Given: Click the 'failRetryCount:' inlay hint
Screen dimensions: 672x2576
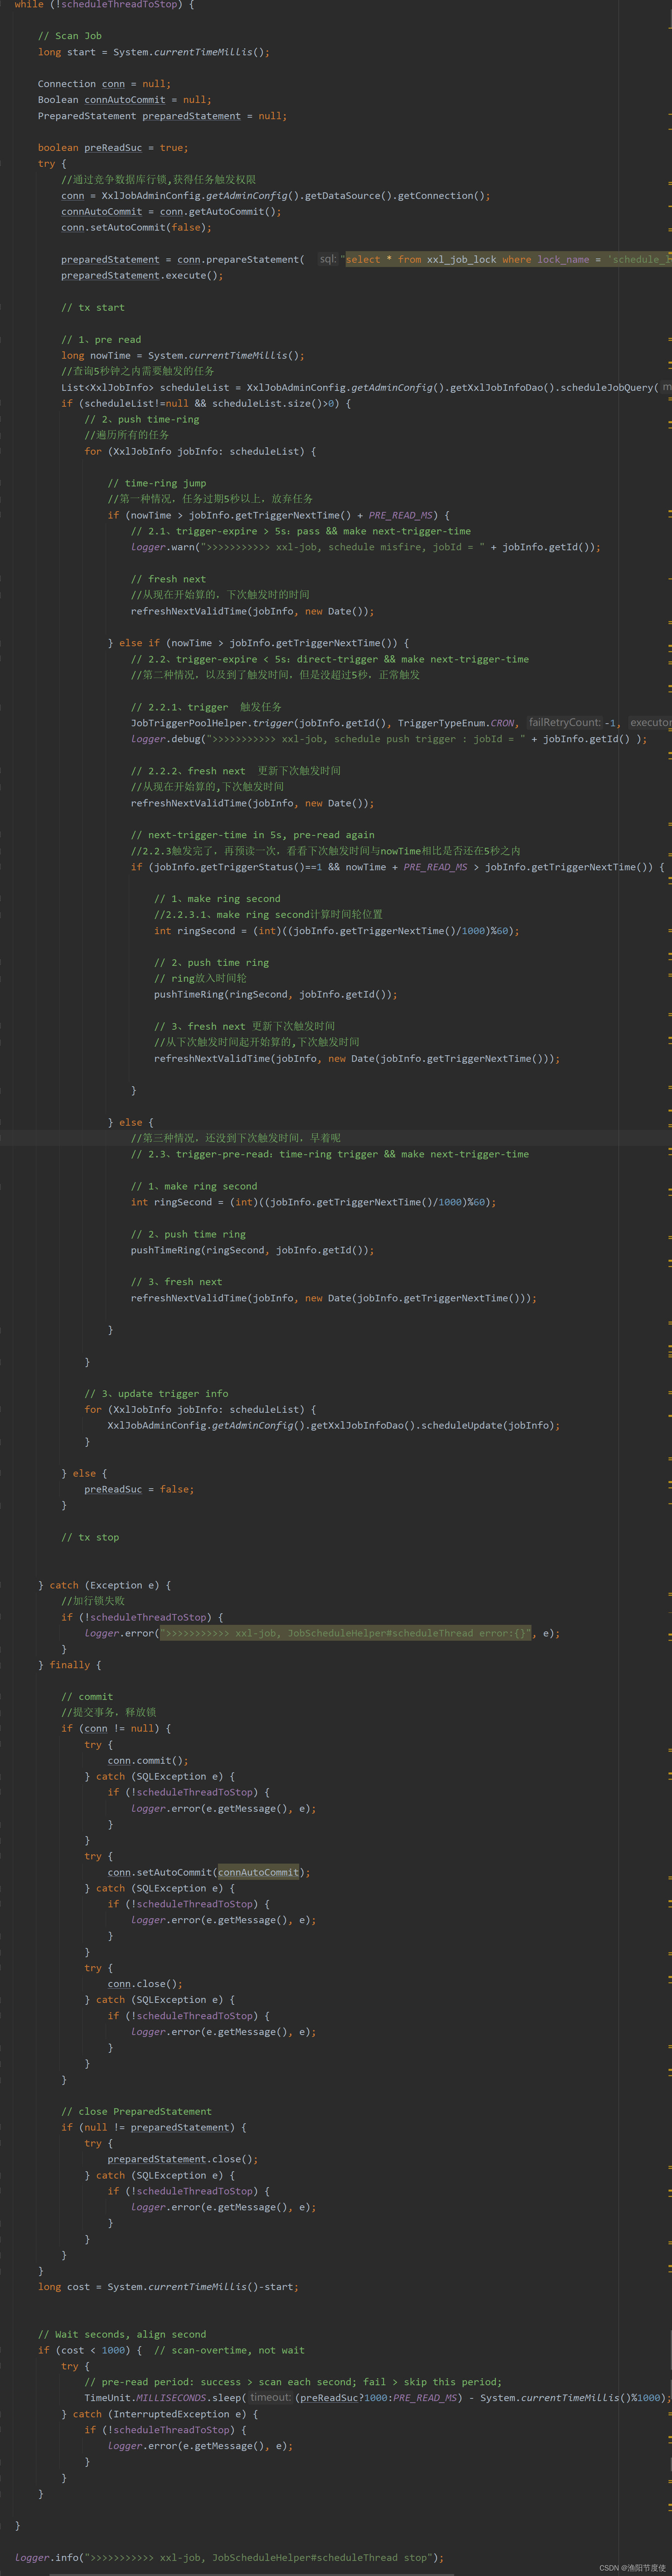Looking at the screenshot, I should 565,723.
